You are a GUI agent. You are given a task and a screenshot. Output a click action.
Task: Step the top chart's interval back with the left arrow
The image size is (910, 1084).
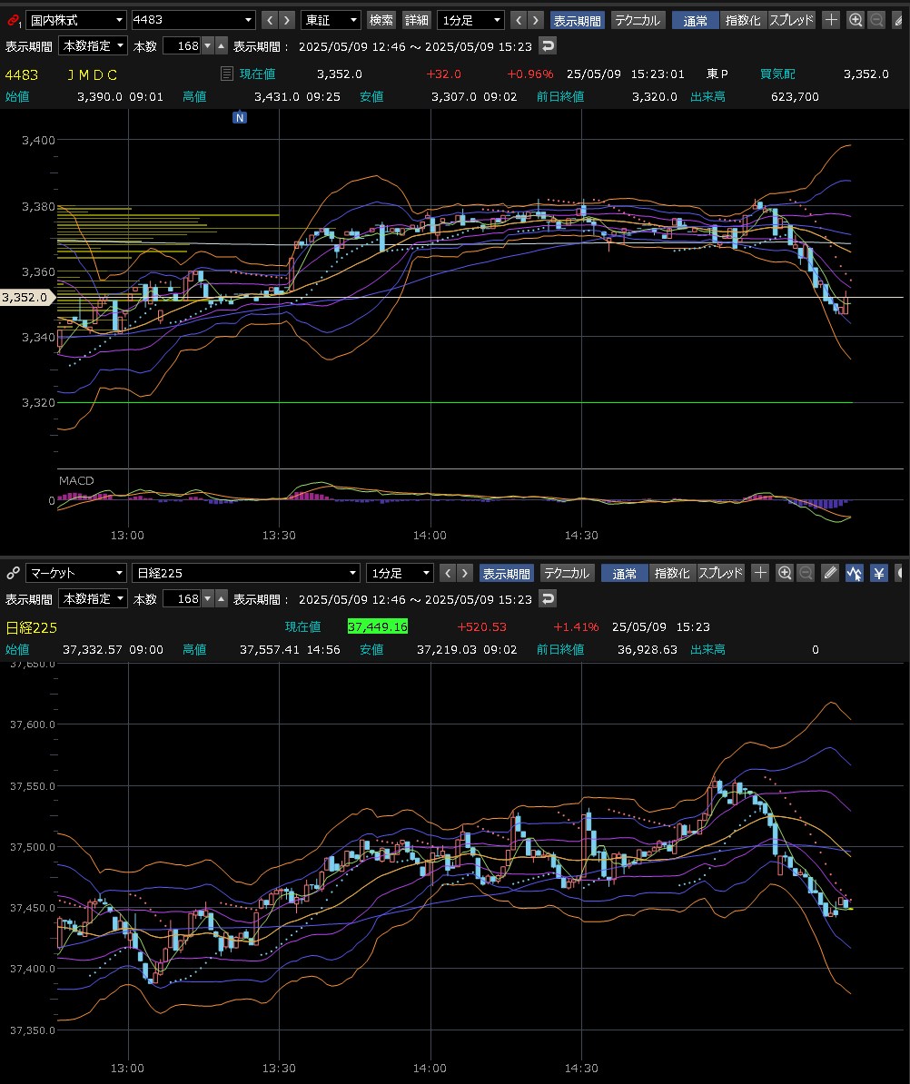(x=519, y=20)
